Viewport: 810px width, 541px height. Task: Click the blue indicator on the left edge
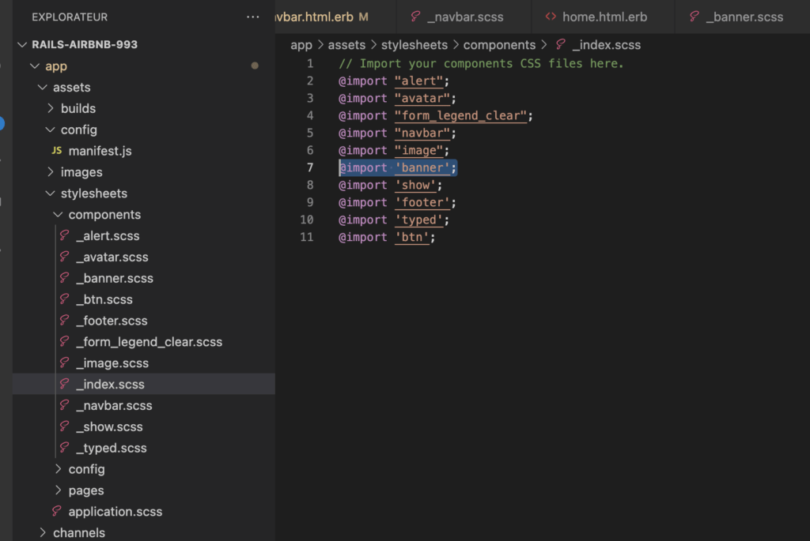click(2, 123)
